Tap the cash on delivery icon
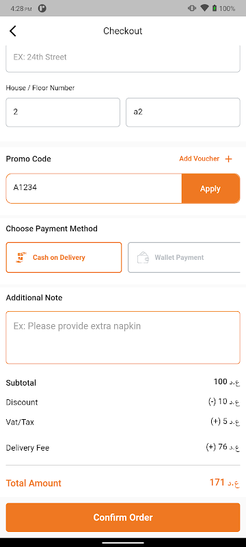 [21, 258]
